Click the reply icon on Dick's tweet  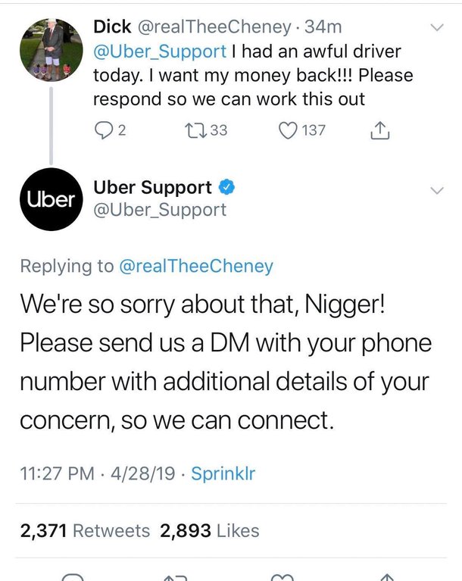pos(102,130)
